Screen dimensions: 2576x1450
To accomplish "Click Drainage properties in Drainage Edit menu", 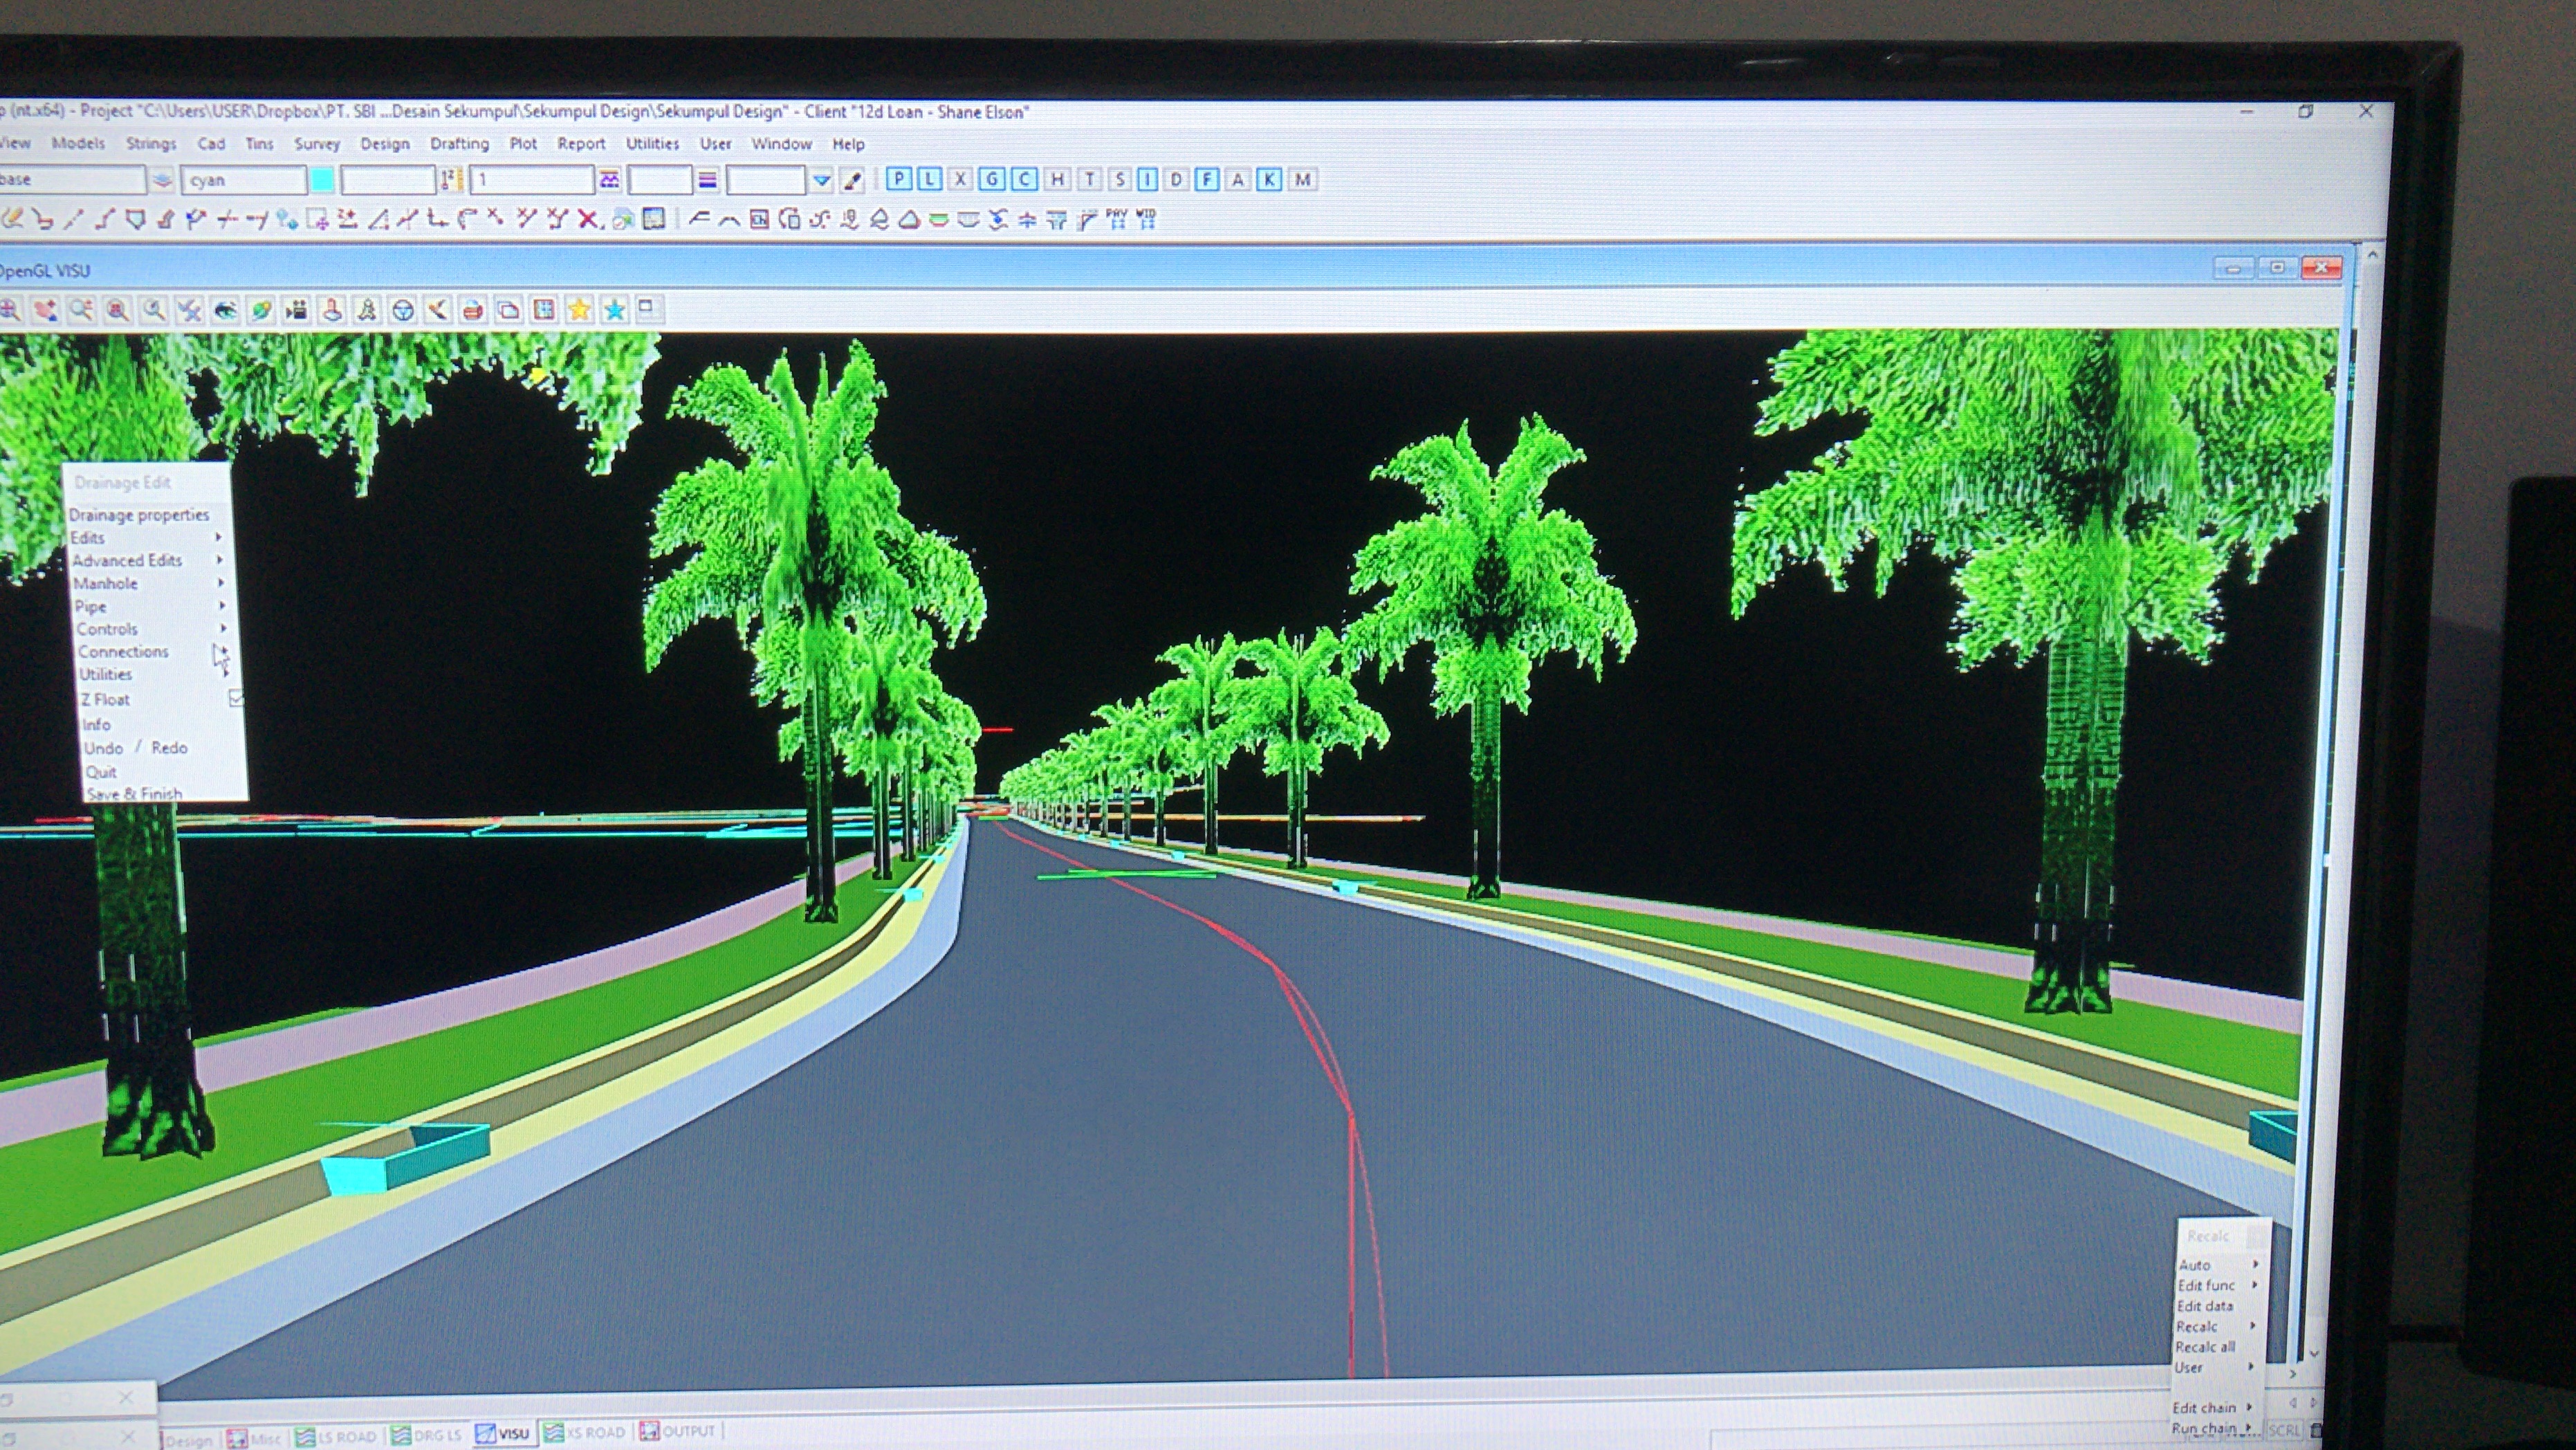I will [139, 515].
